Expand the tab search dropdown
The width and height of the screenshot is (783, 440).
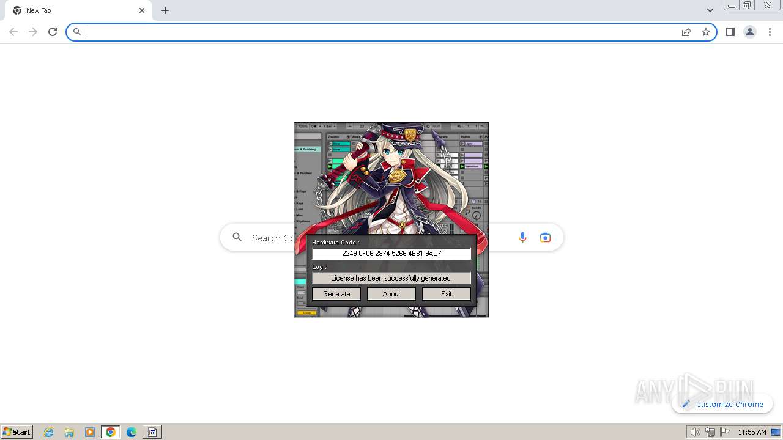(x=710, y=10)
